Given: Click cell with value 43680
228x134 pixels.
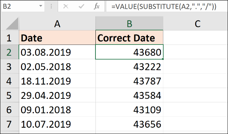Looking at the screenshot, I should pos(129,52).
